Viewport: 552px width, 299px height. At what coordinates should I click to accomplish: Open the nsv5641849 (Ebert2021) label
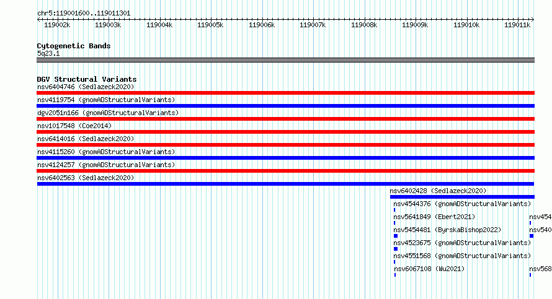pyautogui.click(x=434, y=217)
